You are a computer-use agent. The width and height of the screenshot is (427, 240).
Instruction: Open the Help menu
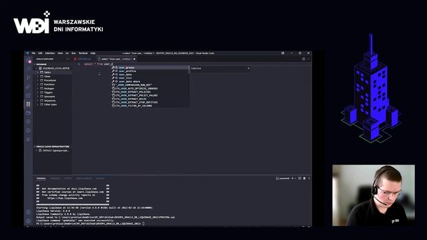click(x=93, y=53)
